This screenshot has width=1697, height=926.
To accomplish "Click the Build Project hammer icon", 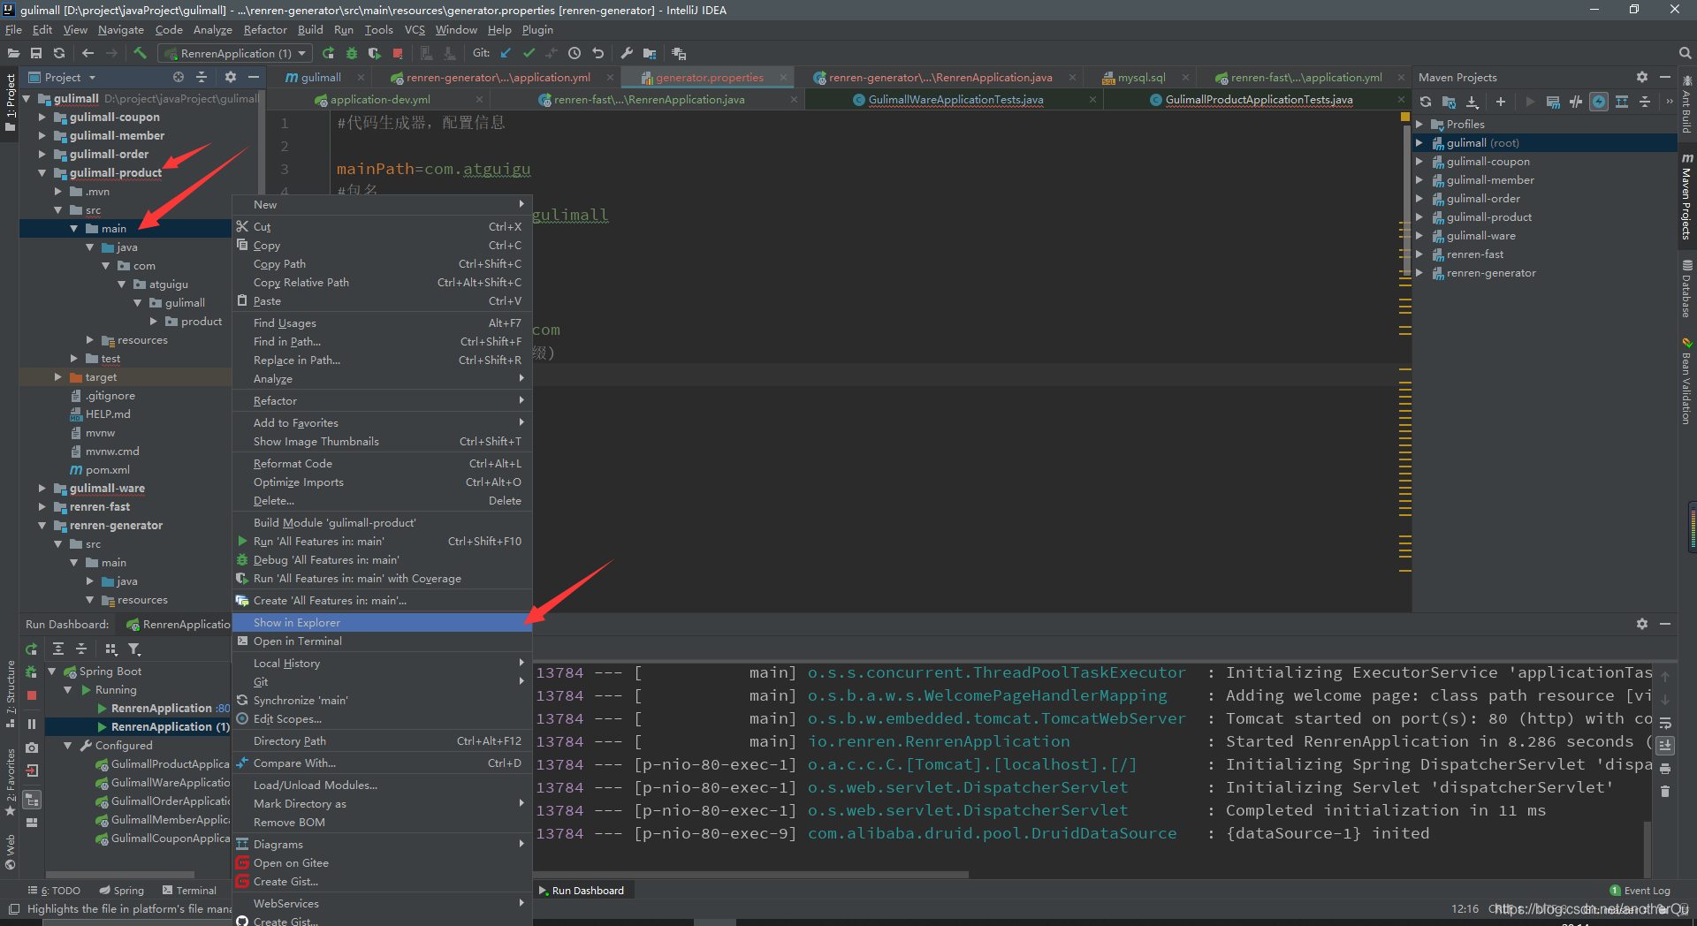I will tap(140, 53).
